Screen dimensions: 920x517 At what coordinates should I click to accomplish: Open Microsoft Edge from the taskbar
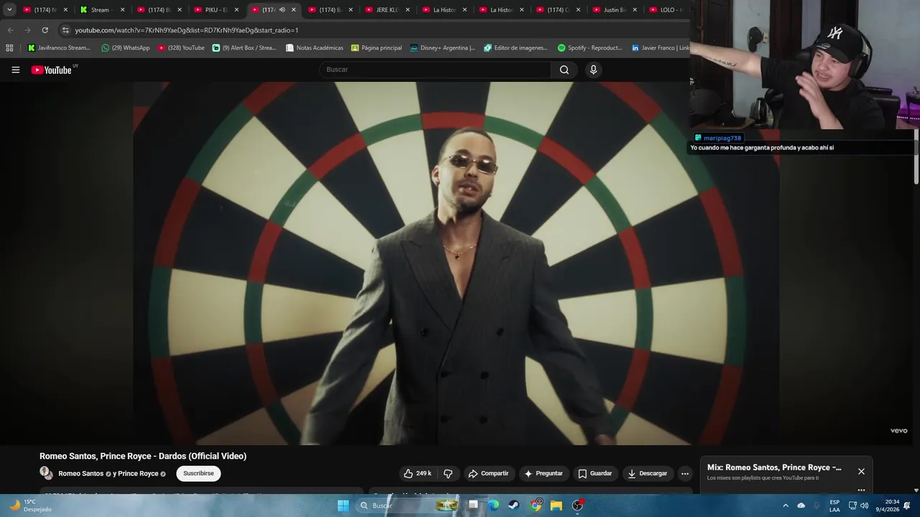[x=493, y=506]
